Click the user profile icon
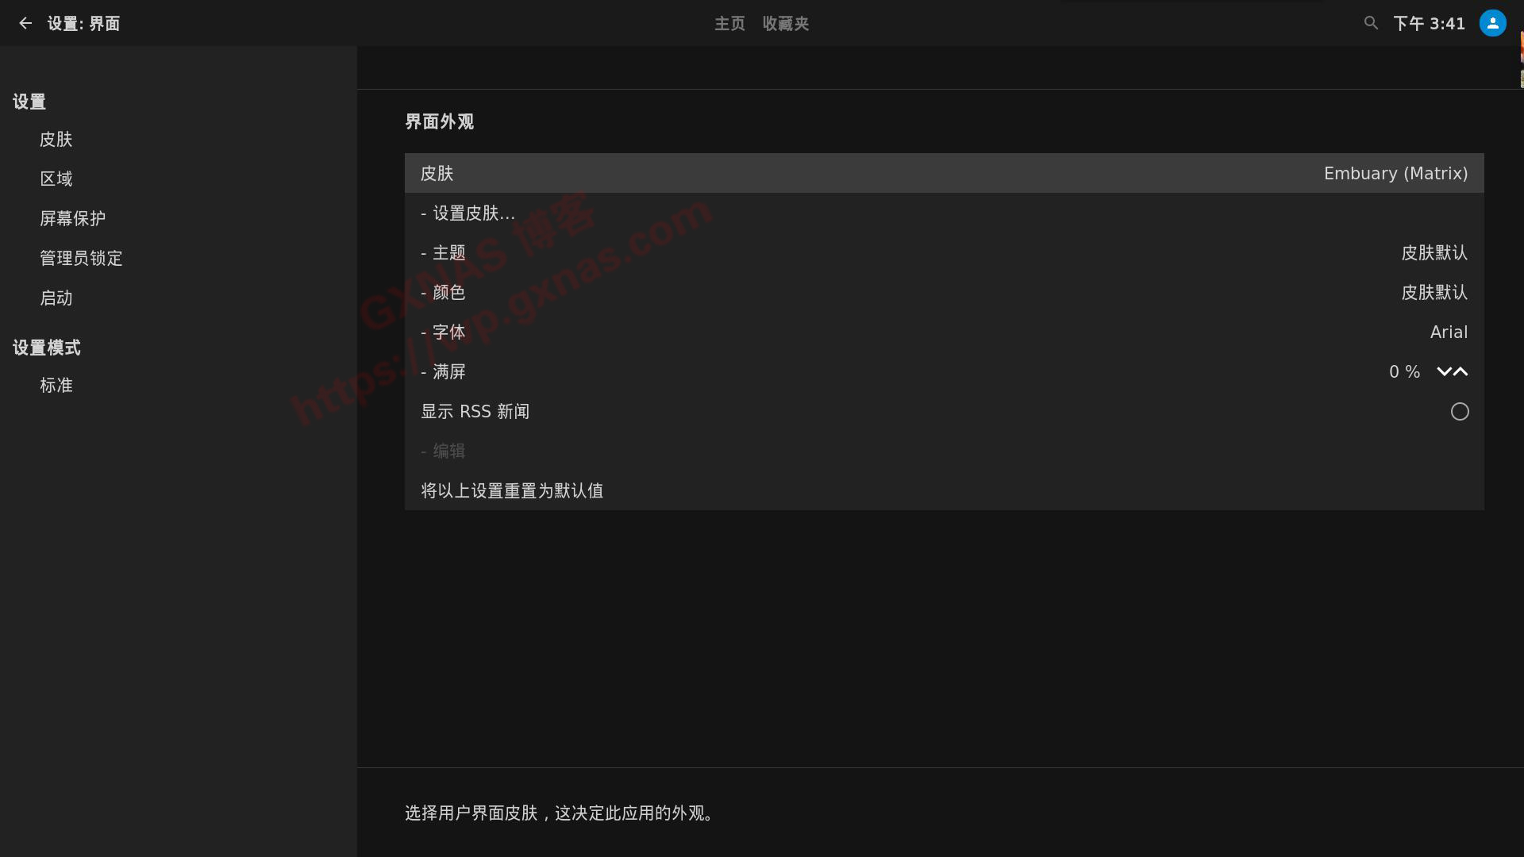Viewport: 1524px width, 857px height. (x=1491, y=23)
